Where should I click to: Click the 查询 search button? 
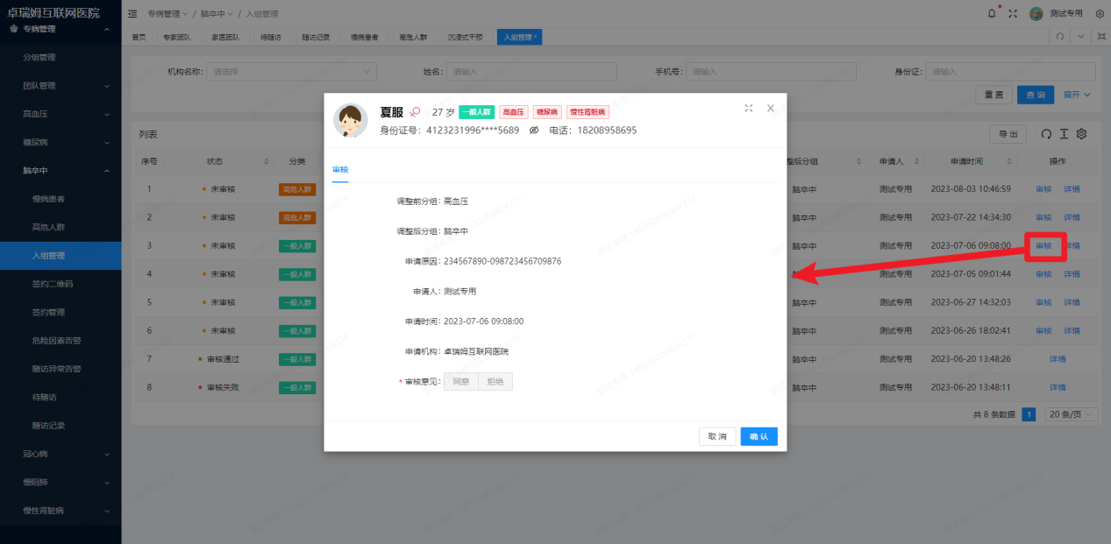pos(1036,94)
